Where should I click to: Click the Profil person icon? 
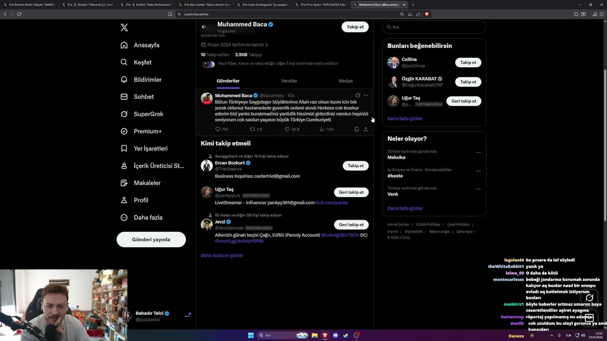coord(124,200)
